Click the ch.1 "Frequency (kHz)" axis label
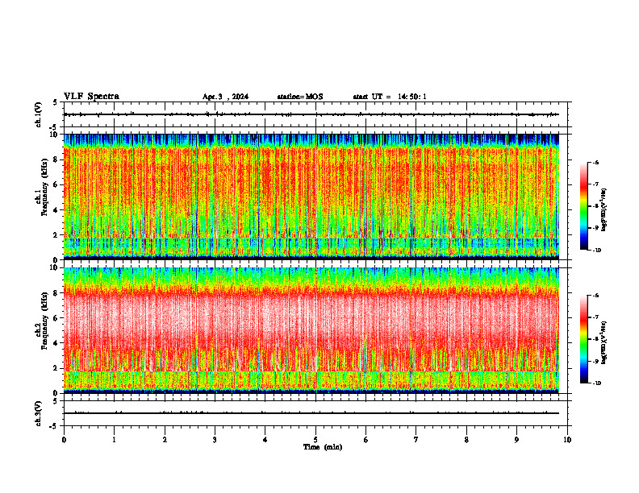The image size is (639, 493). (x=45, y=187)
